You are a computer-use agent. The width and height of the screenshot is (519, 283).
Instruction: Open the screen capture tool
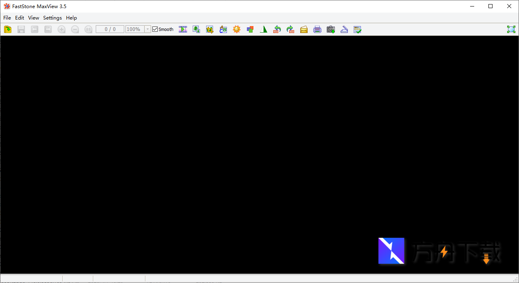pyautogui.click(x=330, y=29)
